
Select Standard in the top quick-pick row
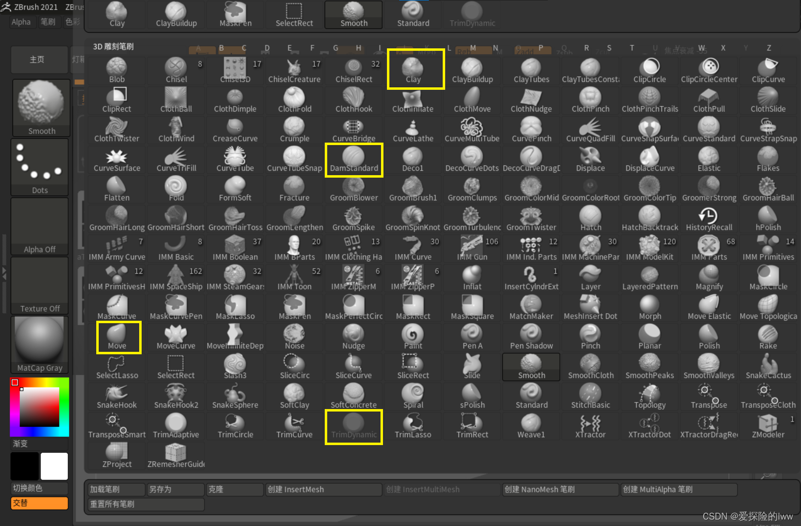click(413, 14)
